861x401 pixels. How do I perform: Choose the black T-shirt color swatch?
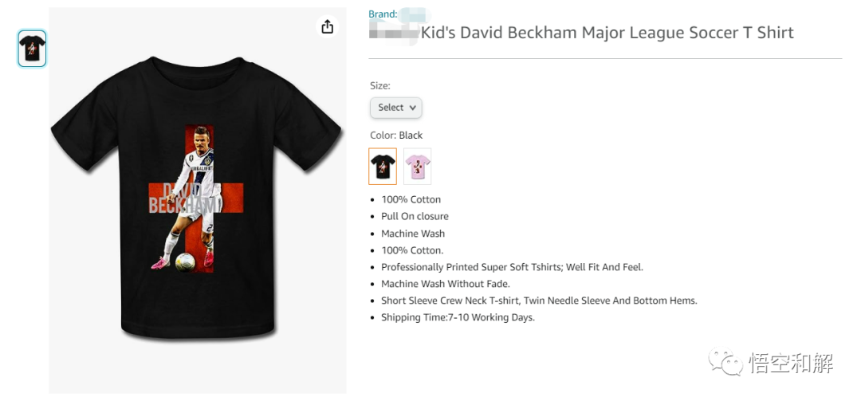(x=383, y=166)
